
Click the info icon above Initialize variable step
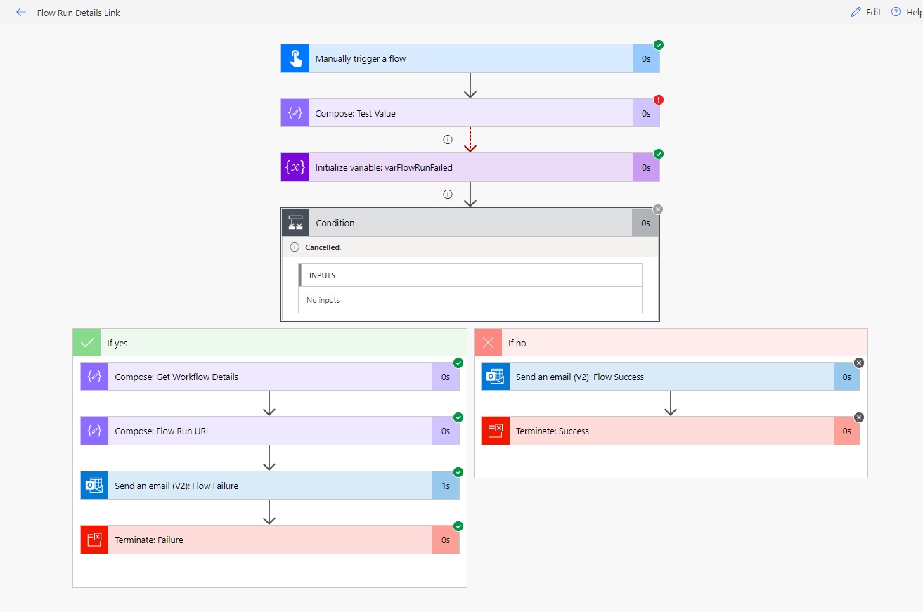click(448, 139)
